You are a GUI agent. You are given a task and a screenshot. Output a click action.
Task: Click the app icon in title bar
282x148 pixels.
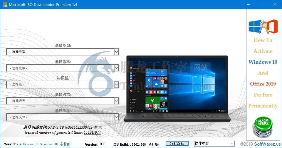(x=5, y=4)
